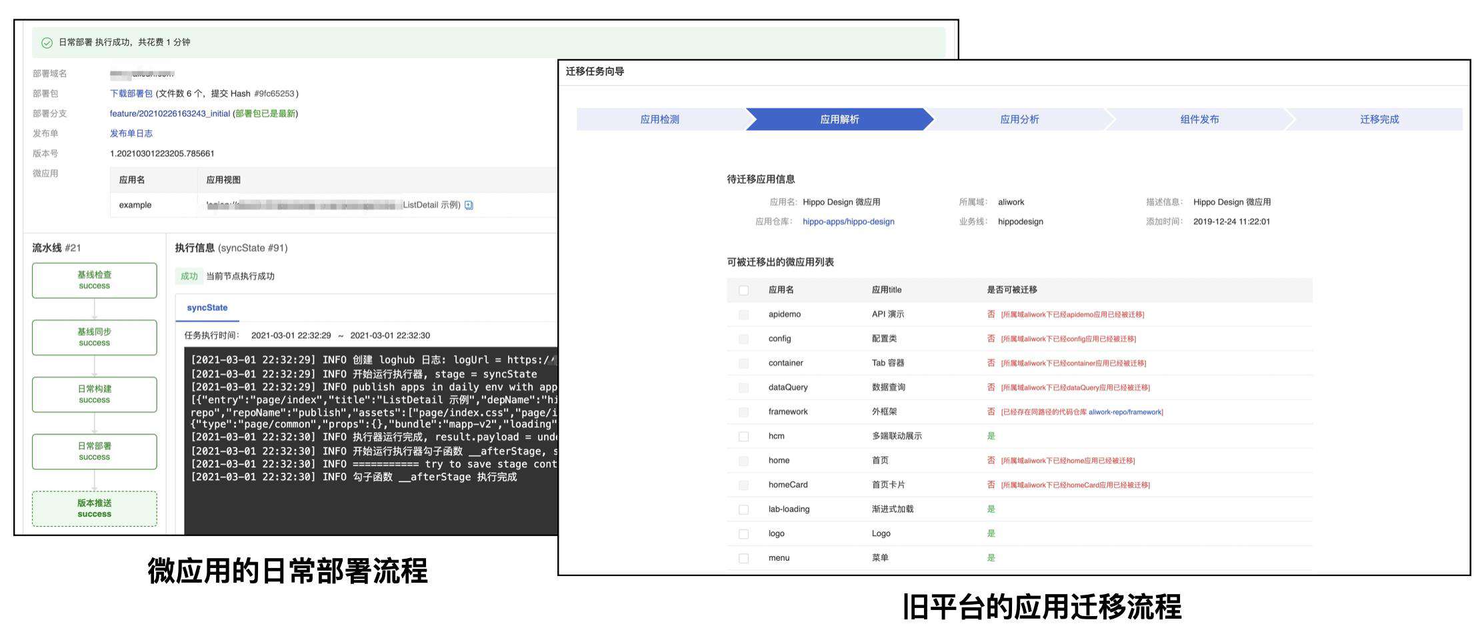1484x634 pixels.
Task: Click the commit hash #9fc65253
Action: [x=274, y=94]
